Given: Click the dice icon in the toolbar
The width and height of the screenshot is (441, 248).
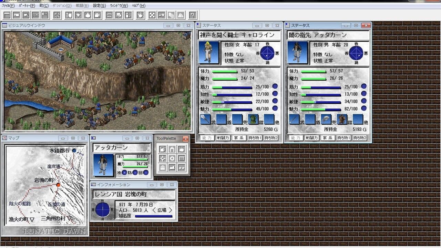Looking at the screenshot, I should point(152,15).
